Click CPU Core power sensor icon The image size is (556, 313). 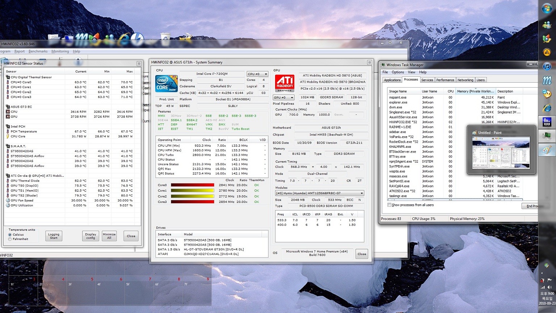click(x=8, y=137)
